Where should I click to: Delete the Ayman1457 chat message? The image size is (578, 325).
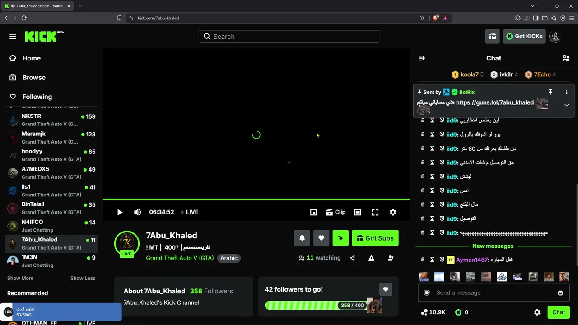[423, 260]
